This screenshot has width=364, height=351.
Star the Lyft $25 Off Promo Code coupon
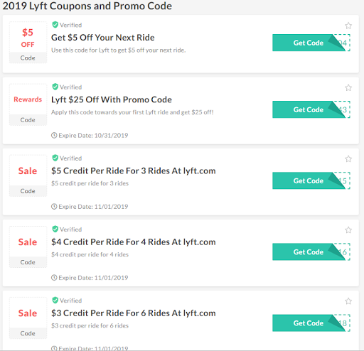point(348,88)
